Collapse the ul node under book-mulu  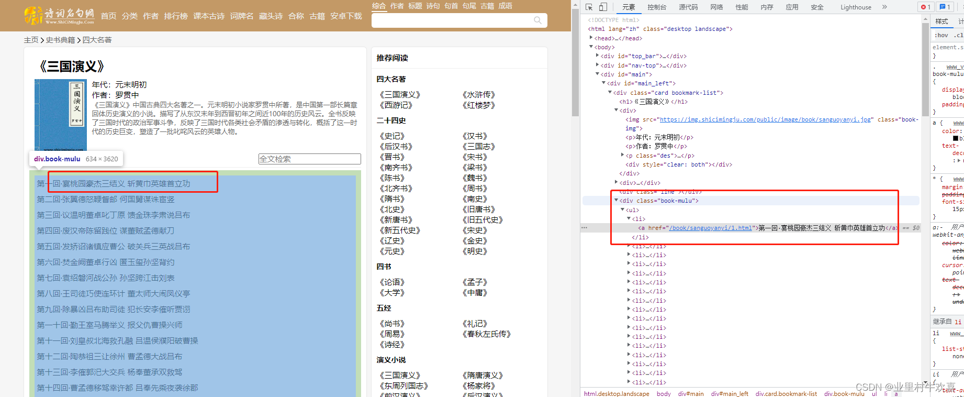point(623,209)
